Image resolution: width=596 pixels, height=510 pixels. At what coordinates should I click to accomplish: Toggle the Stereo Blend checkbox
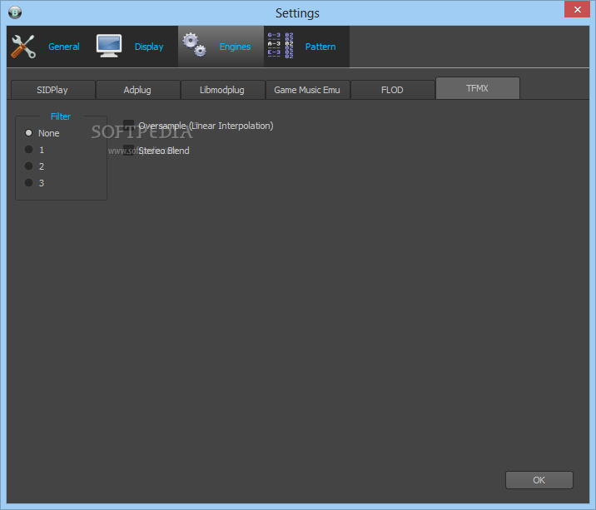[x=128, y=150]
